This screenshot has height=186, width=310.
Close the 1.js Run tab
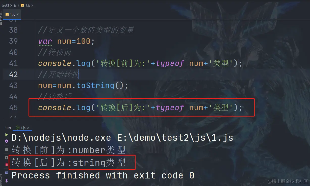[x=28, y=128]
